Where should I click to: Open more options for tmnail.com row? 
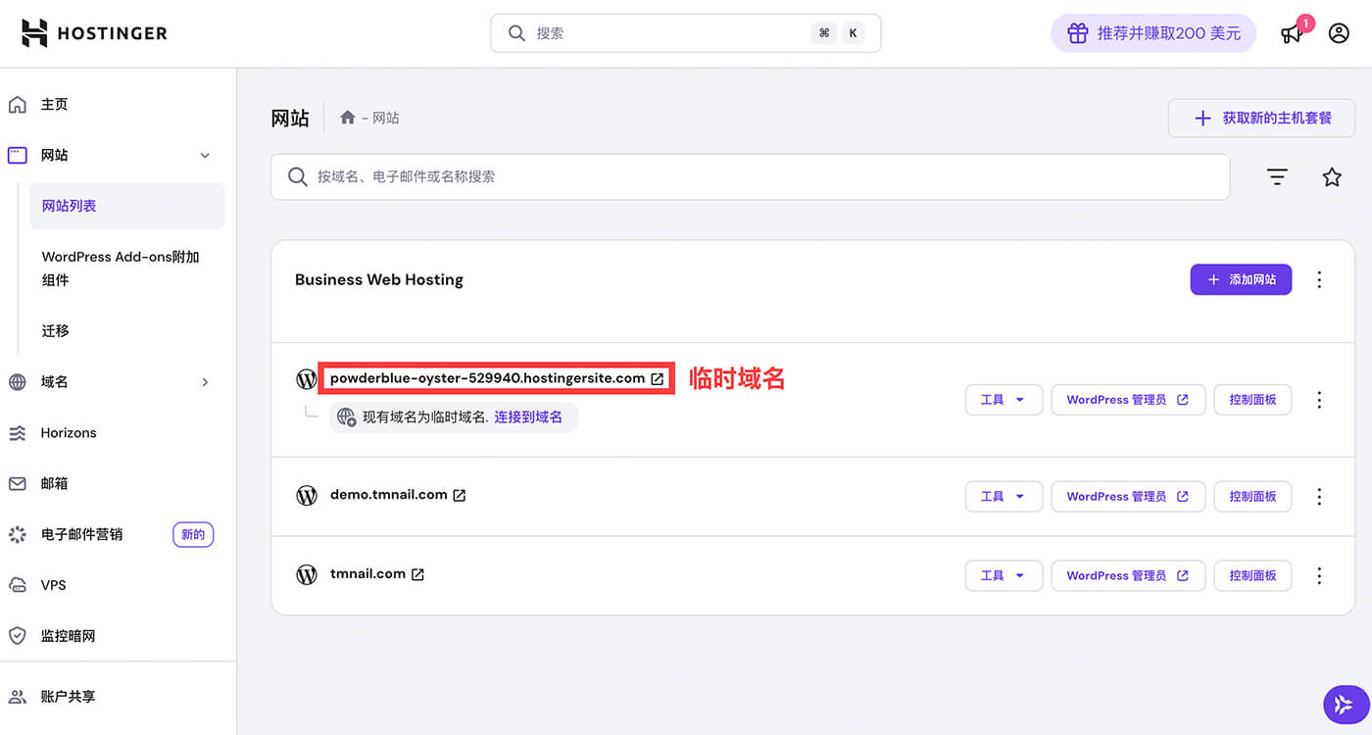(x=1319, y=575)
